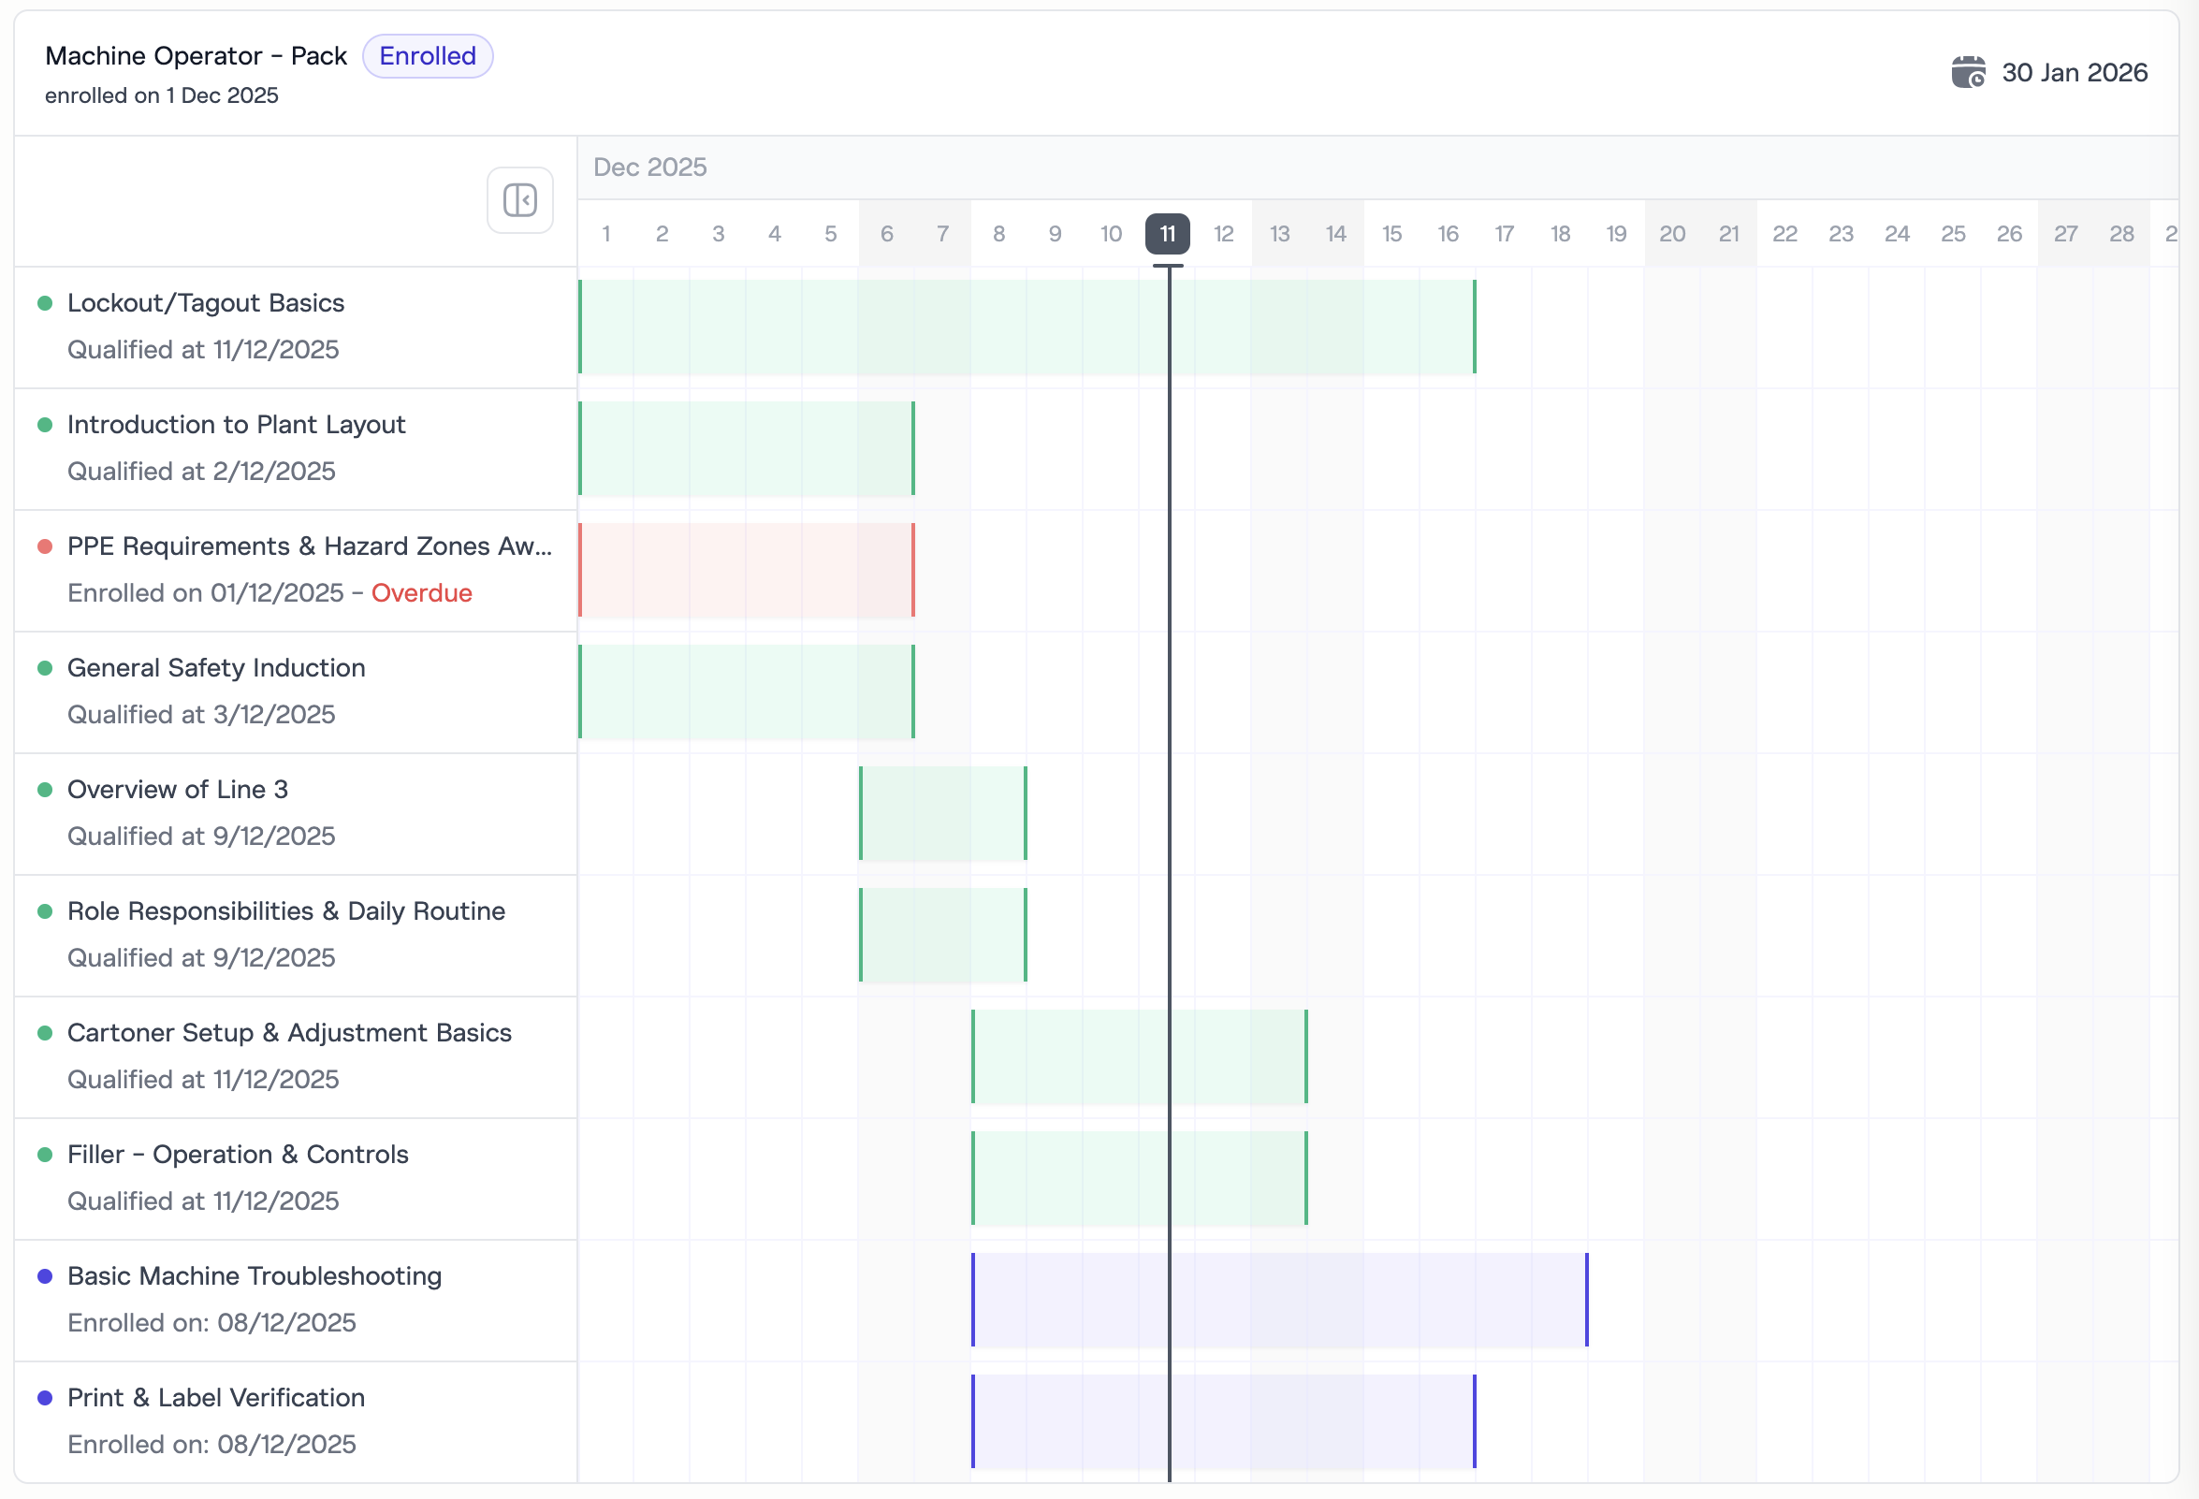This screenshot has height=1499, width=2199.
Task: Open the PPE Requirements & Hazard Zones row
Action: point(309,547)
